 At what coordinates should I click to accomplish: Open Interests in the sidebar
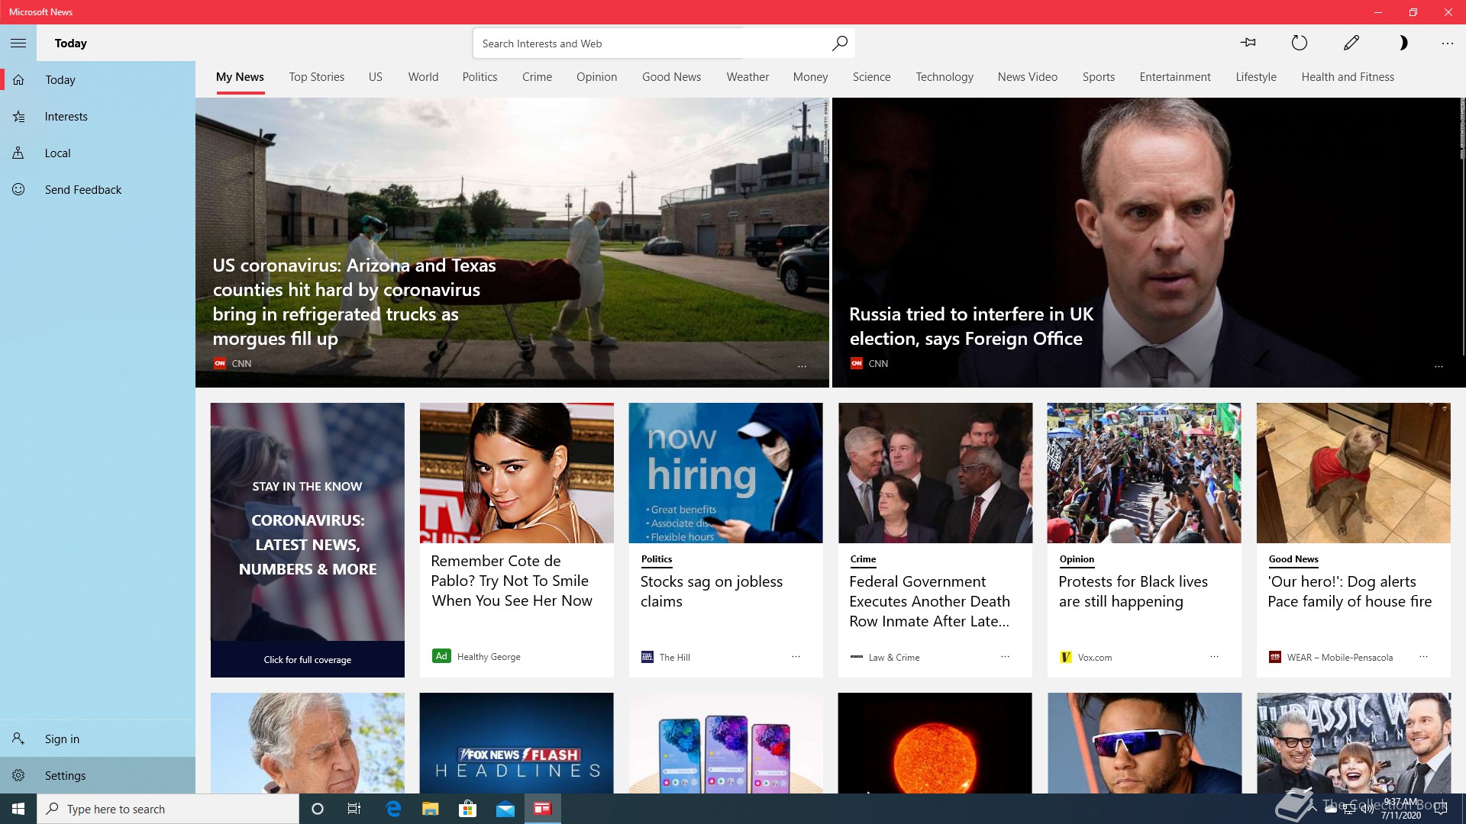[98, 117]
